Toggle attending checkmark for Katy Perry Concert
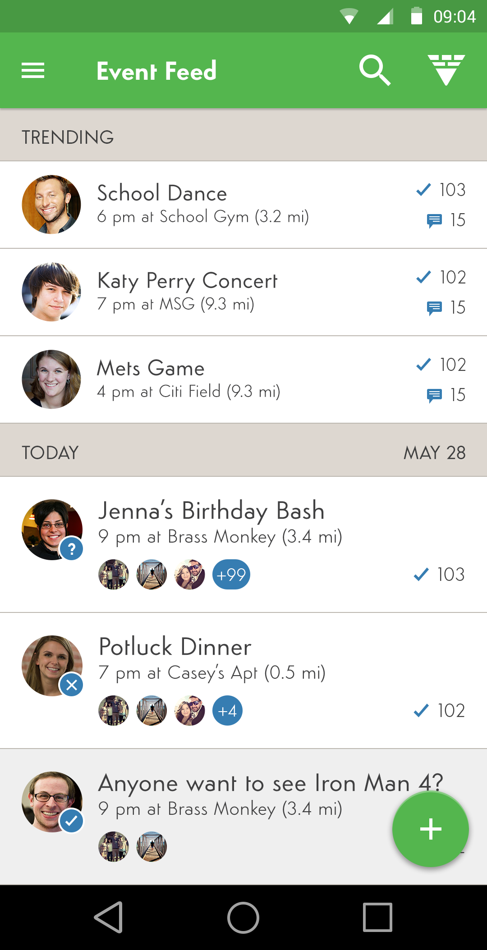The width and height of the screenshot is (487, 950). [424, 277]
